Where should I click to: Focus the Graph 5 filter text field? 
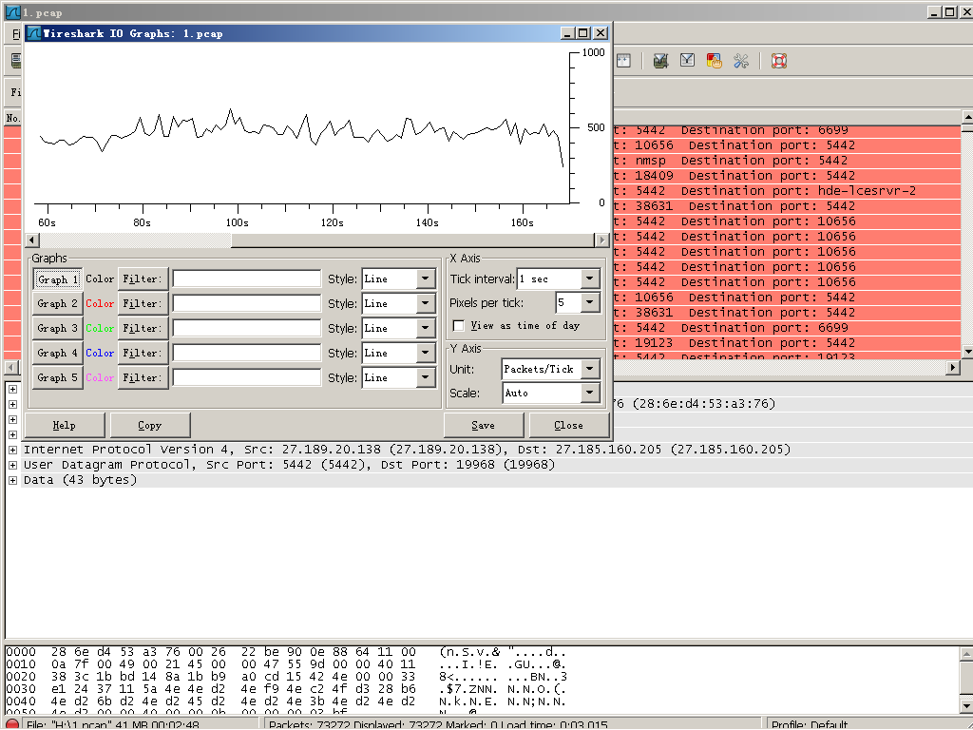246,377
